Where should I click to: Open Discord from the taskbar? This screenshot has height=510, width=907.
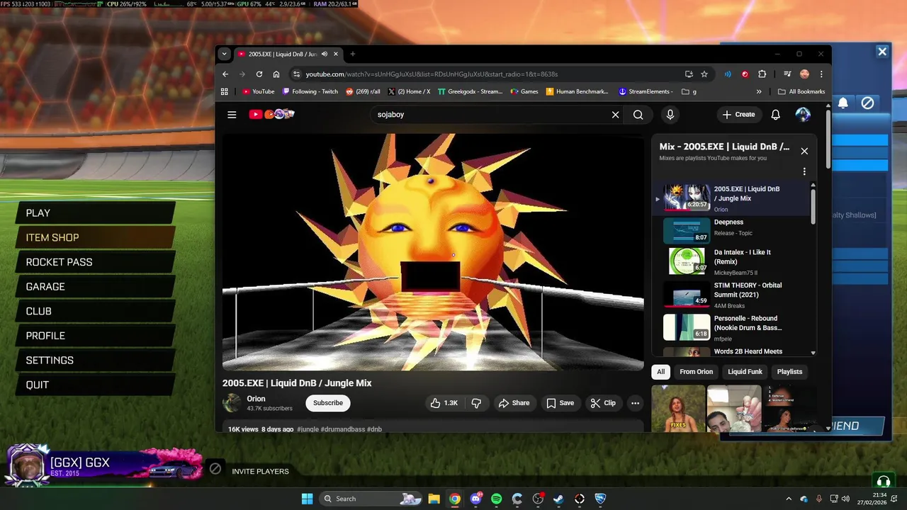pos(475,499)
